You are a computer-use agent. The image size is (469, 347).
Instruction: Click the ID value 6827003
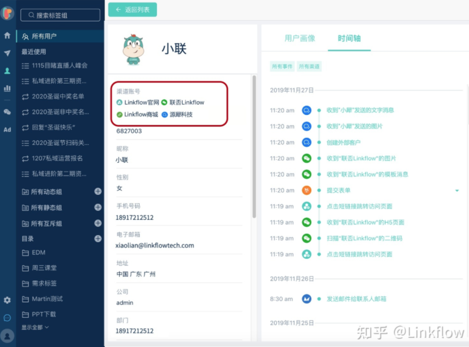coord(129,131)
